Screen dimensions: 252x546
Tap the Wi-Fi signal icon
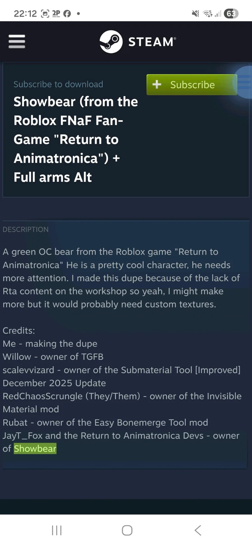[x=207, y=13]
